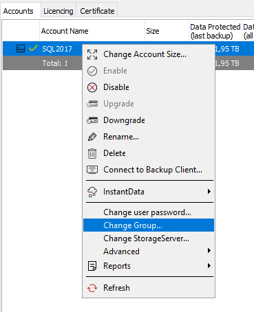Click the red X Disable icon
Viewport: 254px width, 312px height.
(x=92, y=87)
